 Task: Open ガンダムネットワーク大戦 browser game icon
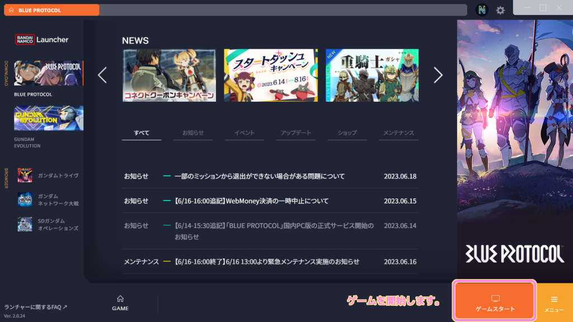(25, 200)
